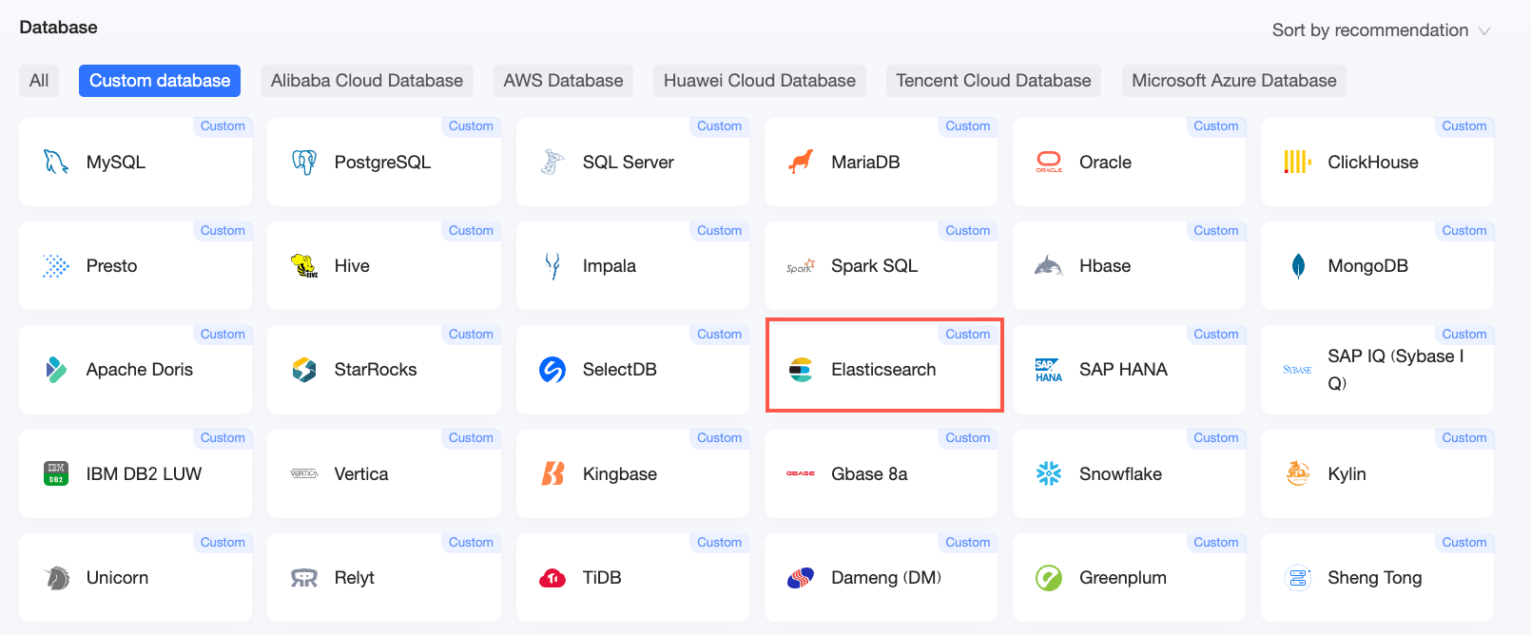Choose the MySQL database label
The height and width of the screenshot is (635, 1531).
click(116, 163)
